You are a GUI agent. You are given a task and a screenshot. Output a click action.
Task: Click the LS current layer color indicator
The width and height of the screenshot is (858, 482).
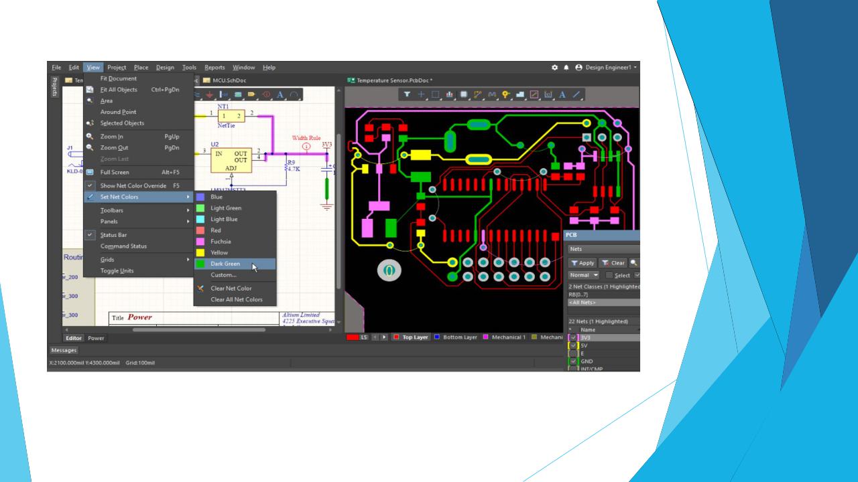[357, 337]
